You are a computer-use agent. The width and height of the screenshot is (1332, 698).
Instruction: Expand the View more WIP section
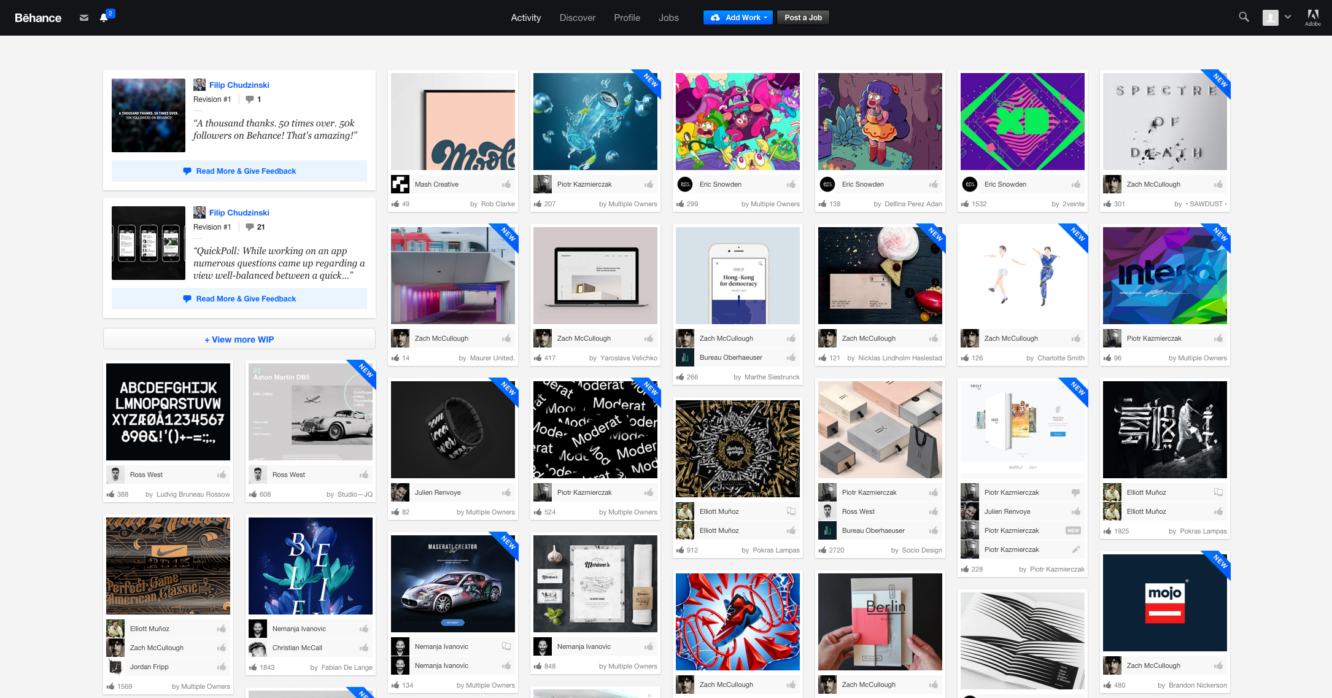[239, 339]
